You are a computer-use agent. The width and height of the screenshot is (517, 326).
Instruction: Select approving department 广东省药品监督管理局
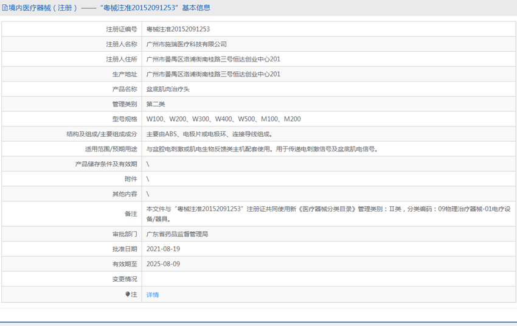click(177, 234)
